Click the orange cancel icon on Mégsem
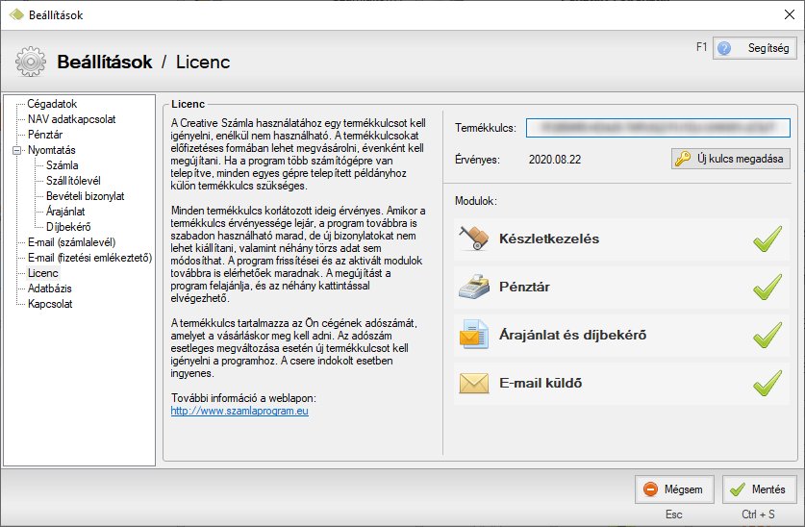 coord(650,489)
